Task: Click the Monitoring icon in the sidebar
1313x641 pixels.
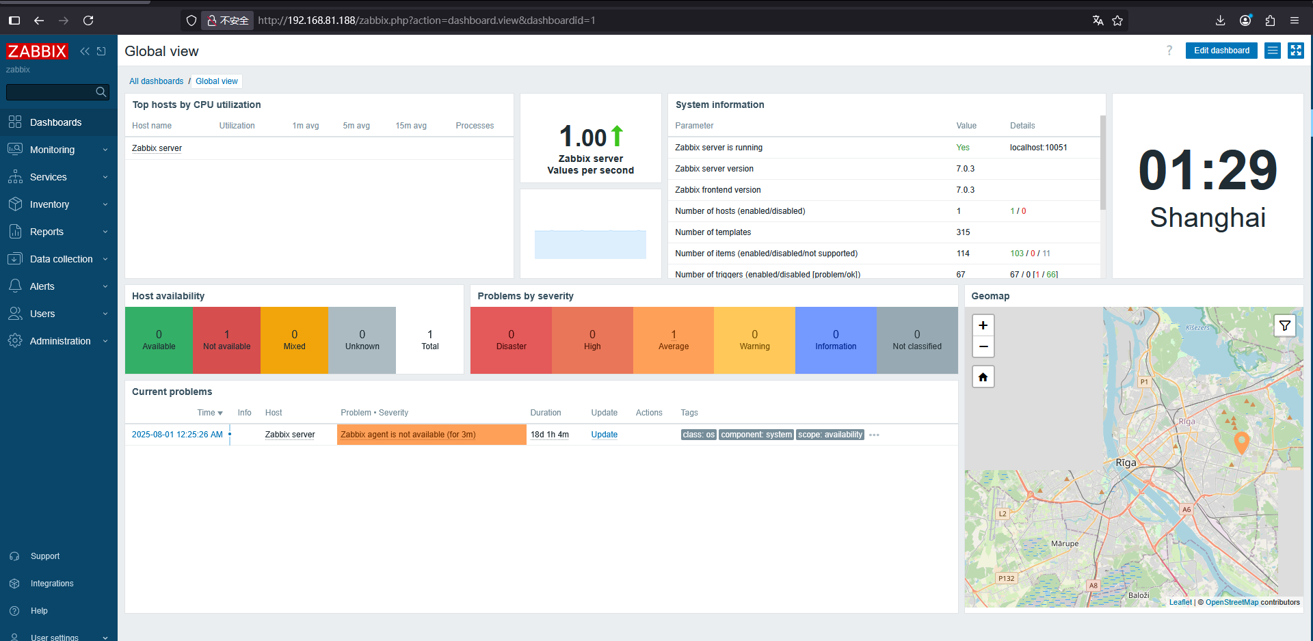Action: [x=15, y=149]
